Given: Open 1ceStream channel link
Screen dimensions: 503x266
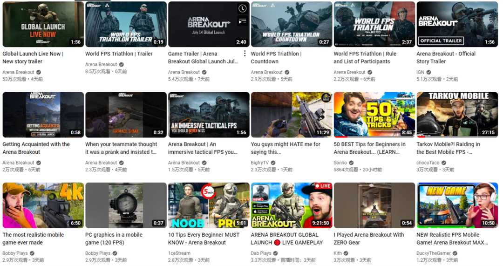Looking at the screenshot, I should (x=179, y=253).
